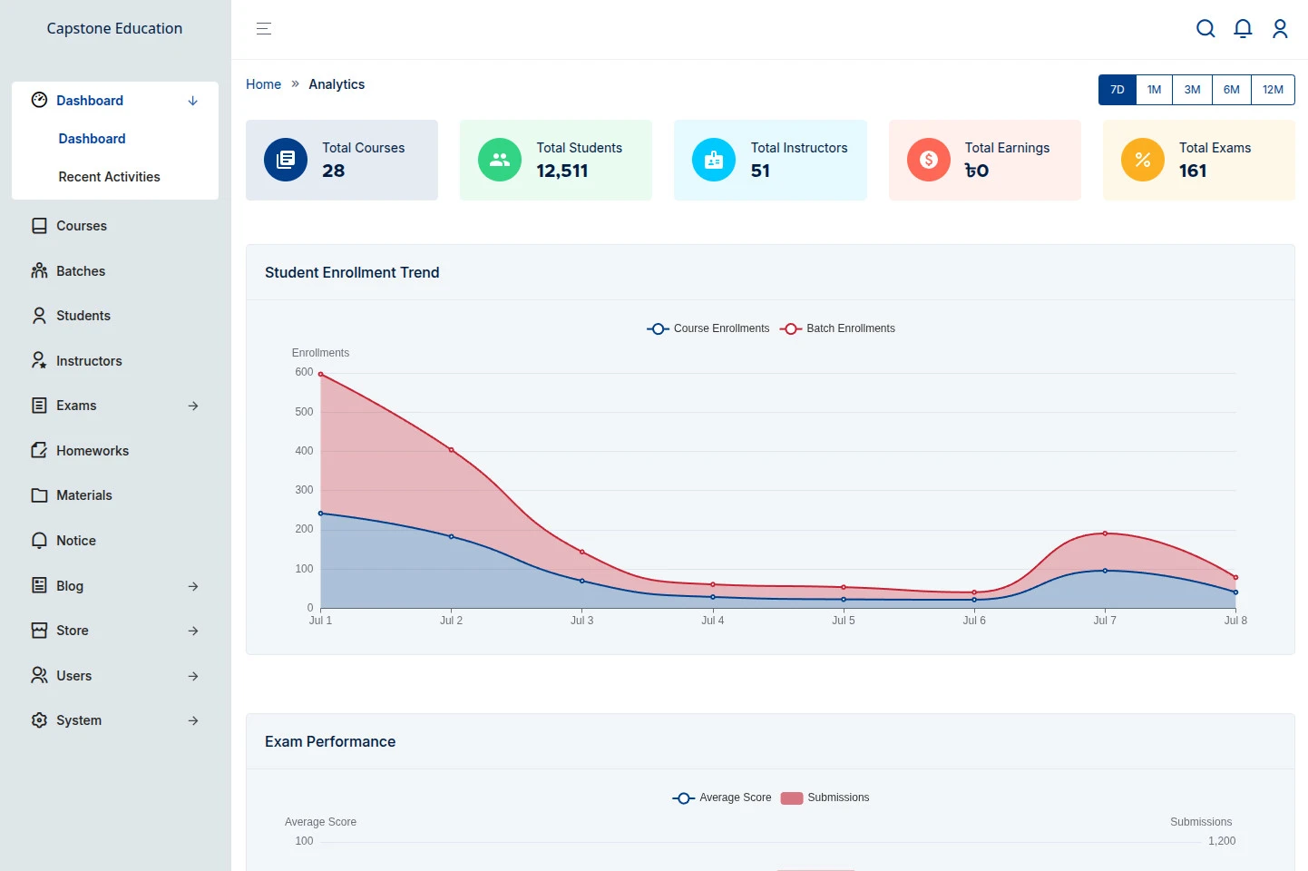1308x871 pixels.
Task: Click the Materials folder icon
Action: (x=39, y=495)
